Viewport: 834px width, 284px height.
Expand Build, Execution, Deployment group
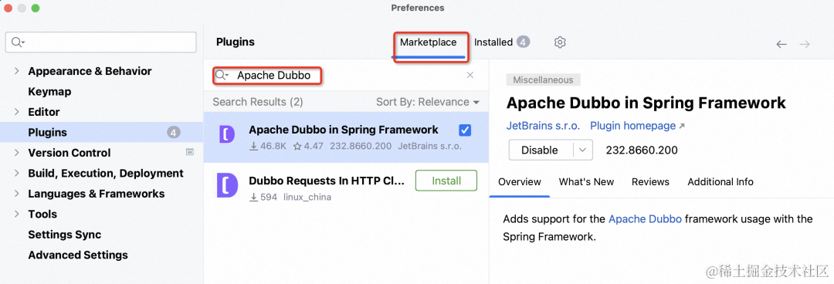point(16,174)
